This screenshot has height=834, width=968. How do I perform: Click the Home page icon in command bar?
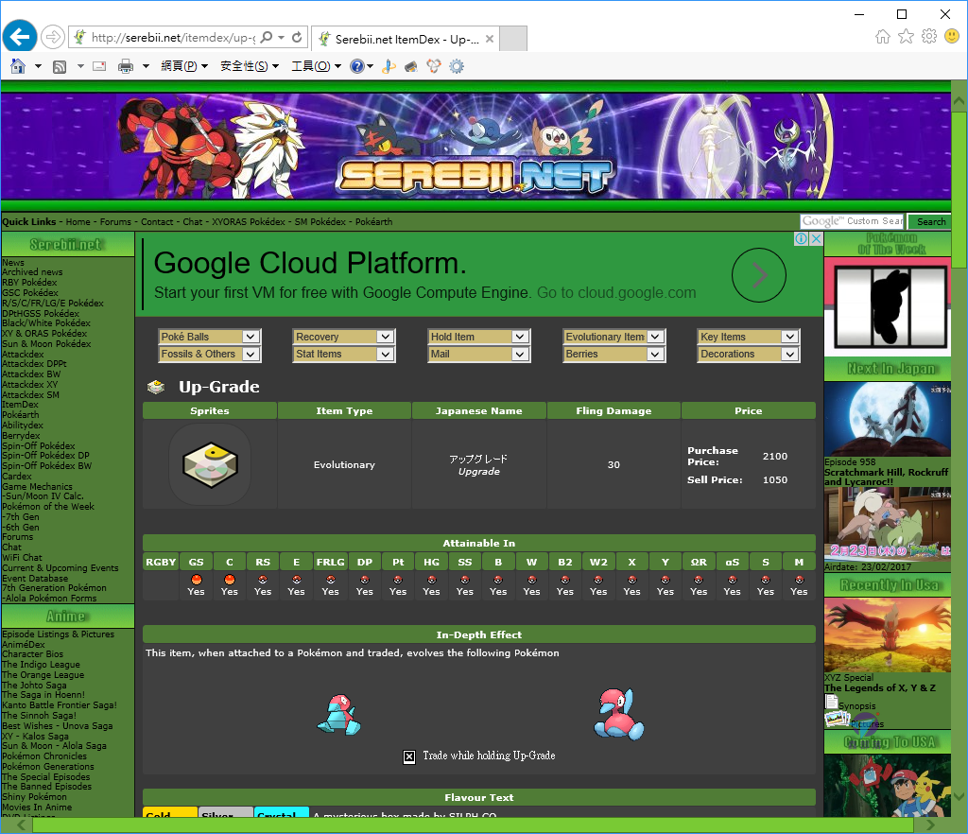[18, 66]
